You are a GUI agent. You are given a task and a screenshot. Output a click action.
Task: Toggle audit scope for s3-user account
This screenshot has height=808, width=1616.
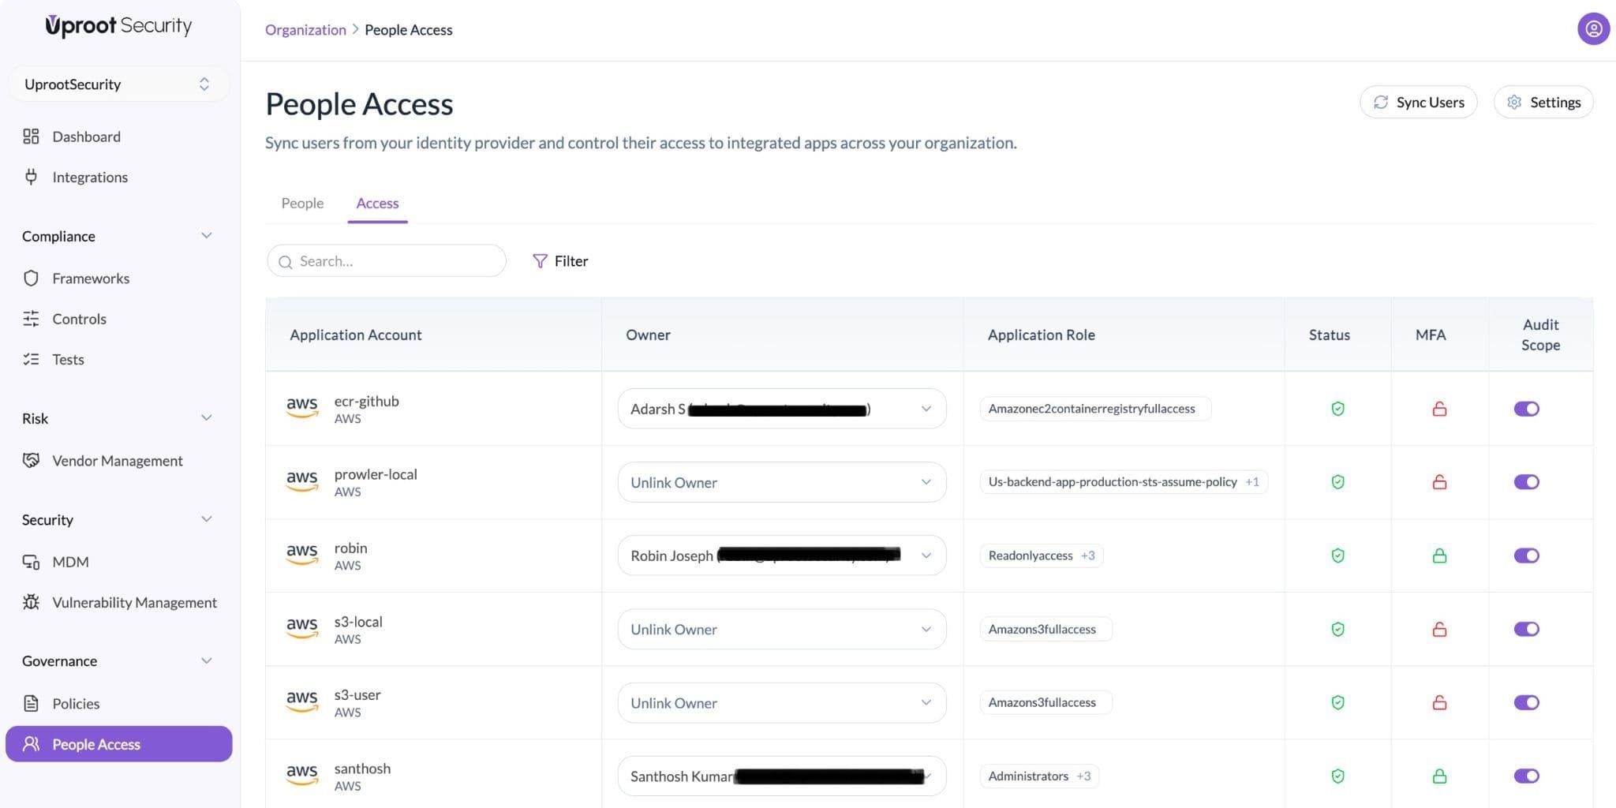tap(1526, 702)
